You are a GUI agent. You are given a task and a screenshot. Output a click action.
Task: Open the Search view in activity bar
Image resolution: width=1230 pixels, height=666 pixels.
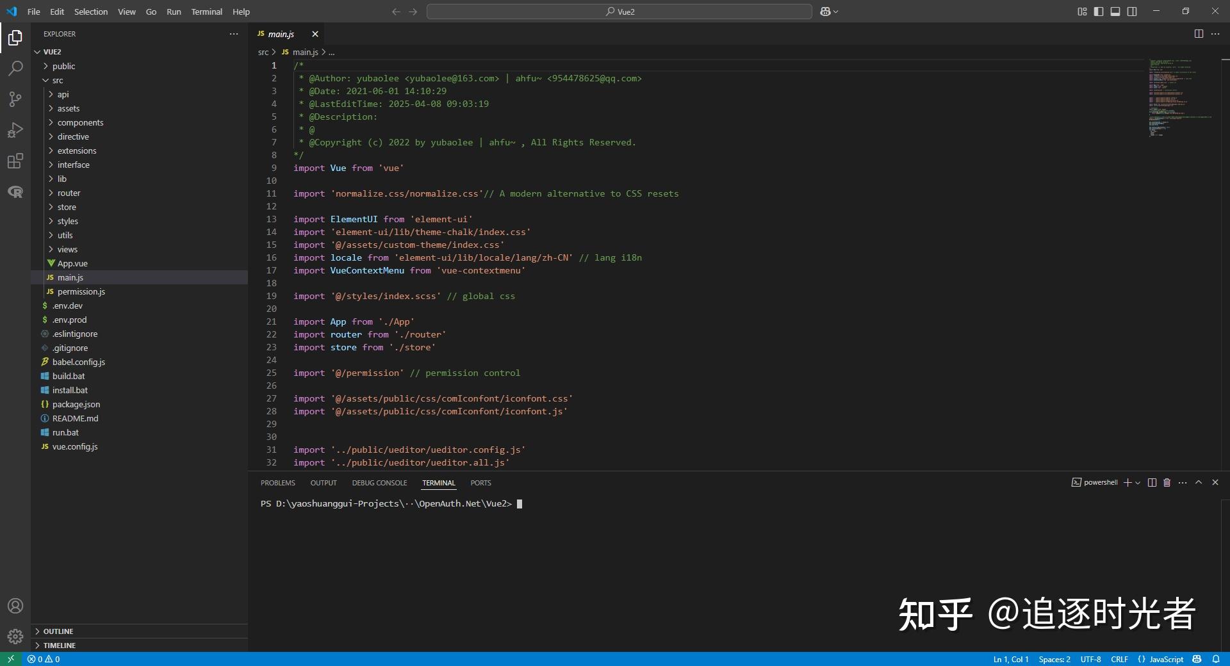click(x=15, y=69)
